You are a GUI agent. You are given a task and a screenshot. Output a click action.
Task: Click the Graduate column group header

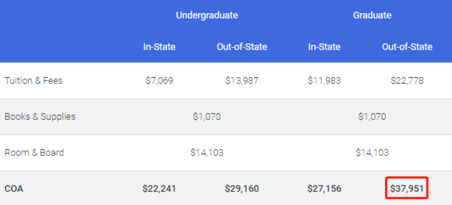372,15
